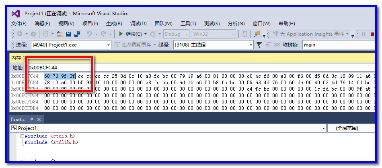The width and height of the screenshot is (382, 168).
Task: Click the Save floppy disk icon
Action: (x=68, y=34)
